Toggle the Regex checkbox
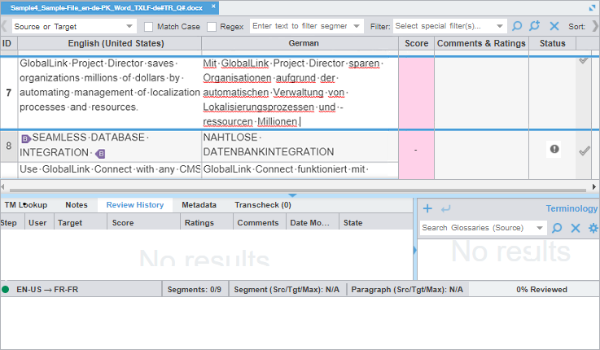Screen dimensions: 600x350 coord(212,27)
